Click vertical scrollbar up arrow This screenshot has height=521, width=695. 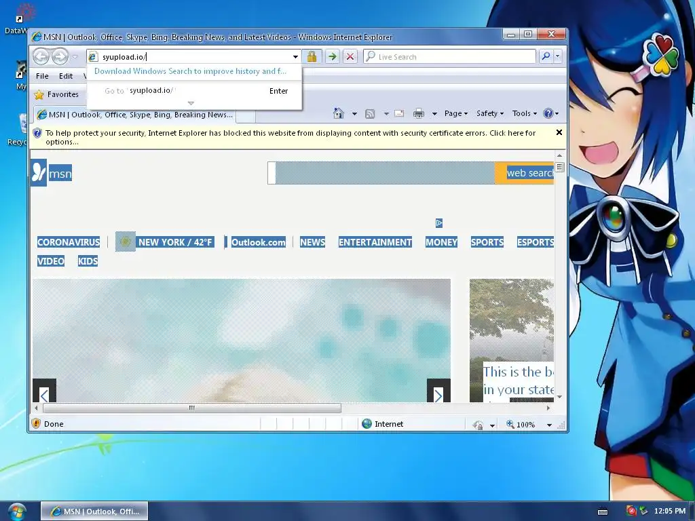coord(559,155)
